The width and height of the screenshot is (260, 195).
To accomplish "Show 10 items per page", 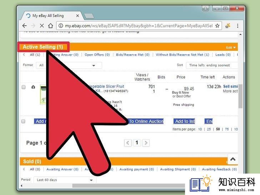I will [x=200, y=129].
